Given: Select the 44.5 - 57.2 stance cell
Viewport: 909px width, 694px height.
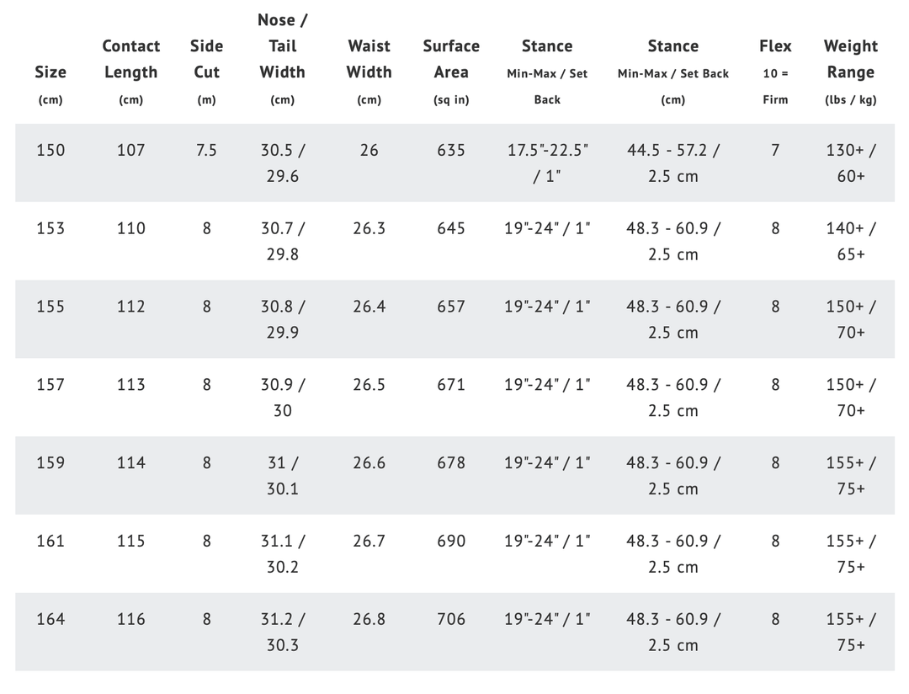Looking at the screenshot, I should (x=673, y=163).
